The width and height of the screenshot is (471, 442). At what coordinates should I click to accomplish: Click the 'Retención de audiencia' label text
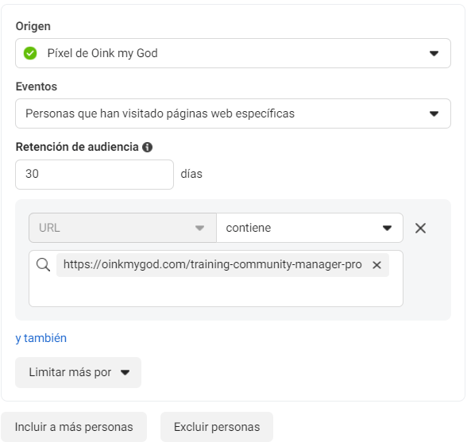pyautogui.click(x=77, y=147)
